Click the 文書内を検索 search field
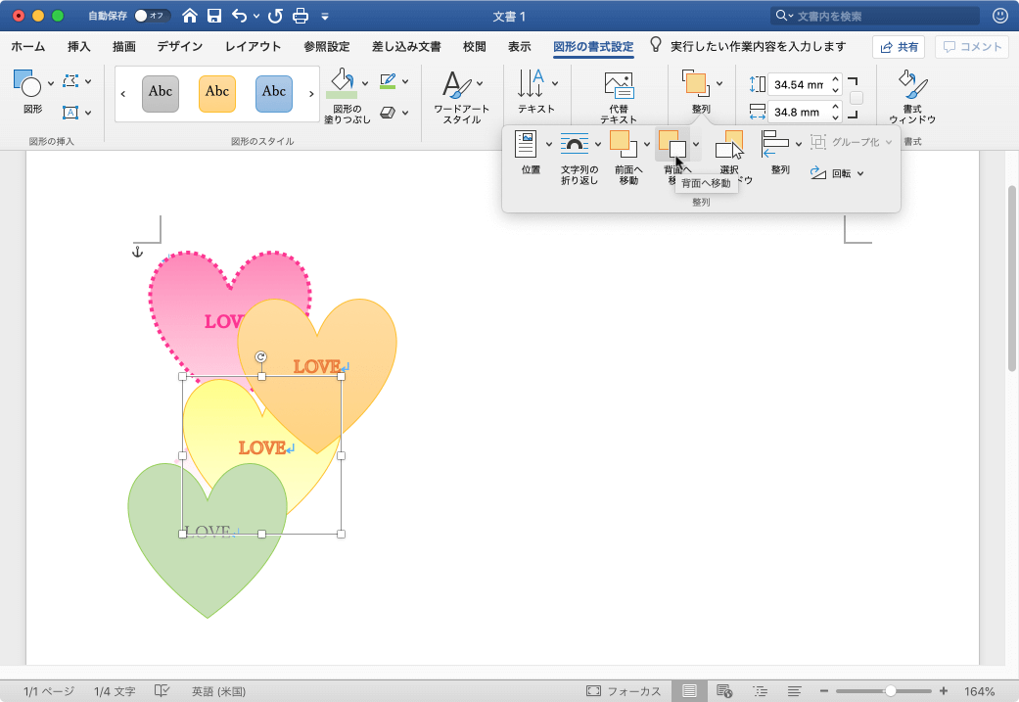 coord(875,16)
